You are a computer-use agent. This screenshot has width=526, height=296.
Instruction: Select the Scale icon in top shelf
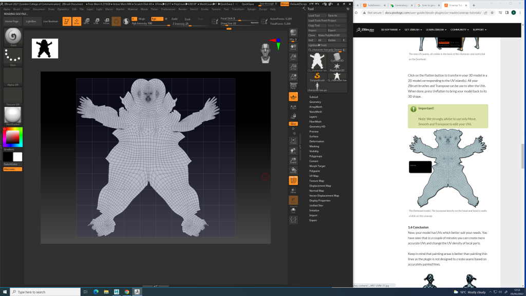coord(96,22)
